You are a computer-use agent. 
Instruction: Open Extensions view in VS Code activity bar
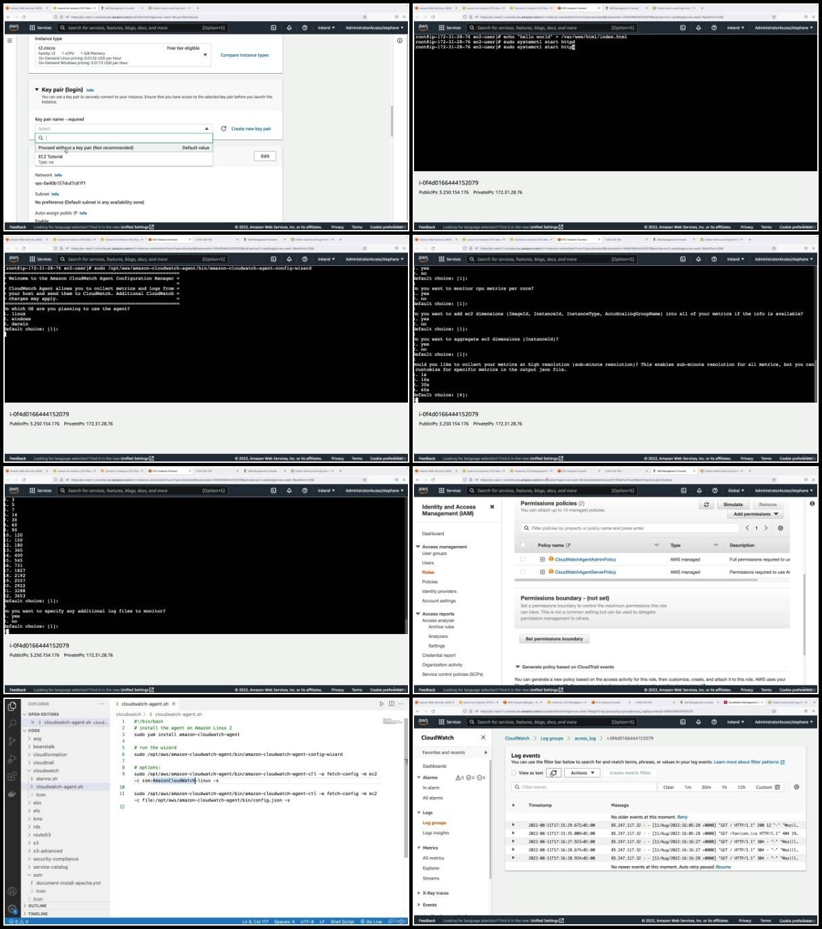pos(12,777)
